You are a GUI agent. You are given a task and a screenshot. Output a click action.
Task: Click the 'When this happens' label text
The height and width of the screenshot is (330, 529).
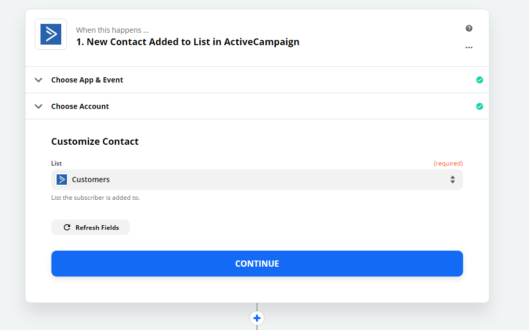pos(112,30)
